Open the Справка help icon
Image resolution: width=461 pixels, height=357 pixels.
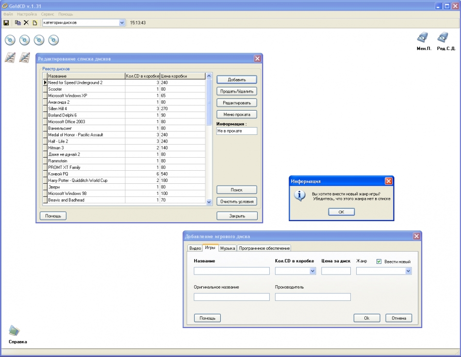14,331
